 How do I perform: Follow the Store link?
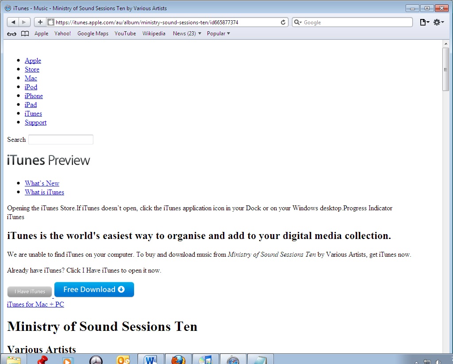click(32, 69)
